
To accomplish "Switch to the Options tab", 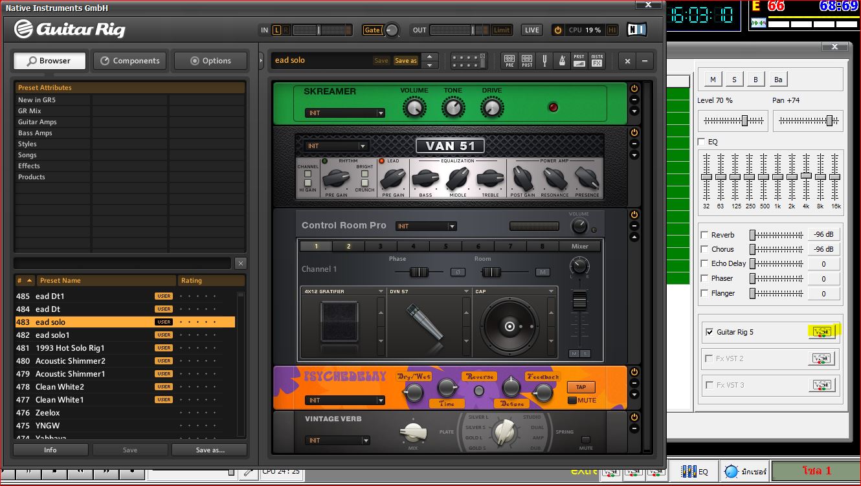I will [x=210, y=61].
